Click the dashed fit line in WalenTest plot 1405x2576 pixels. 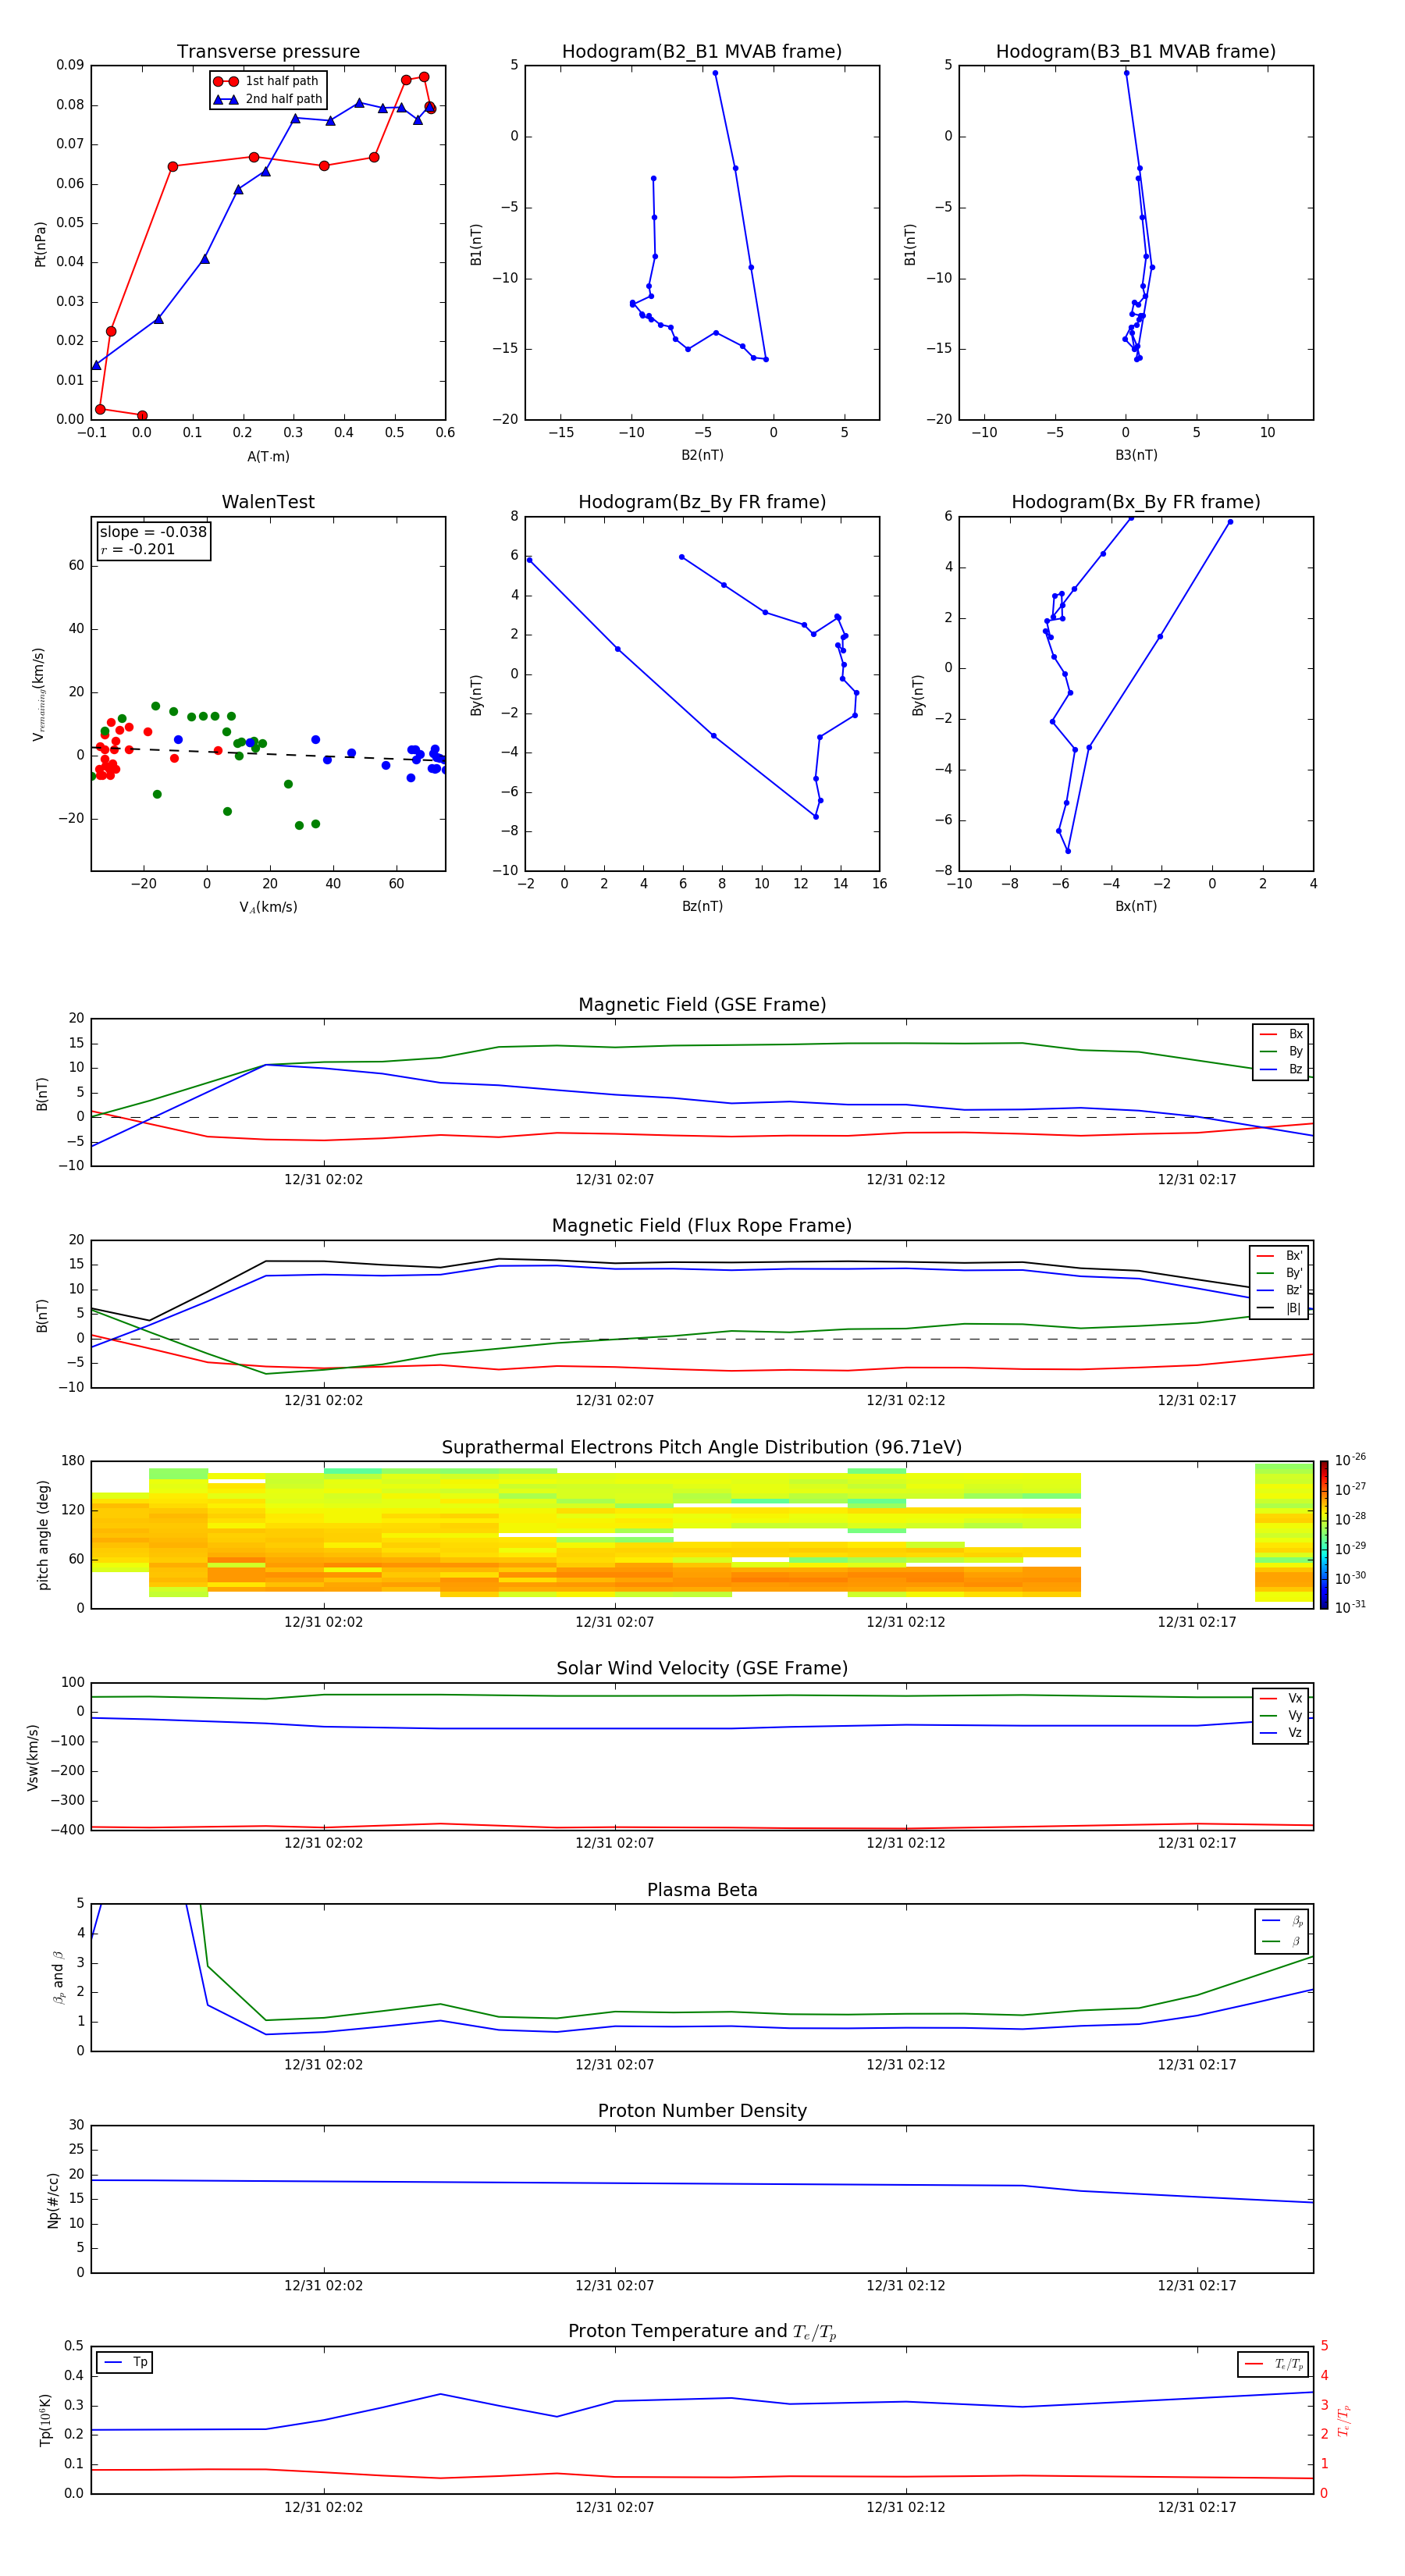pyautogui.click(x=268, y=753)
